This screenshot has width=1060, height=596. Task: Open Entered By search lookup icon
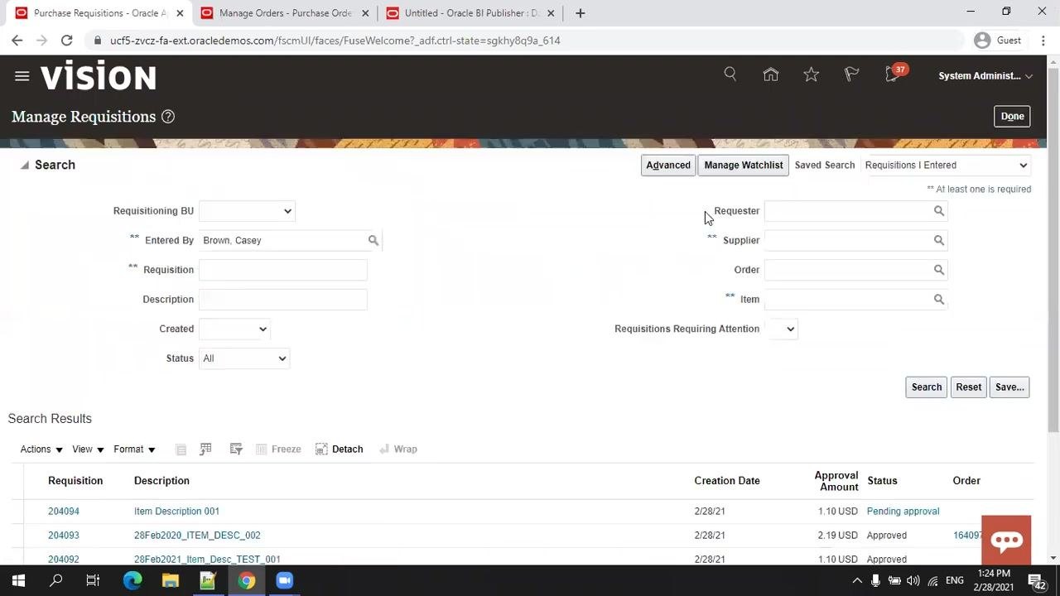[373, 240]
